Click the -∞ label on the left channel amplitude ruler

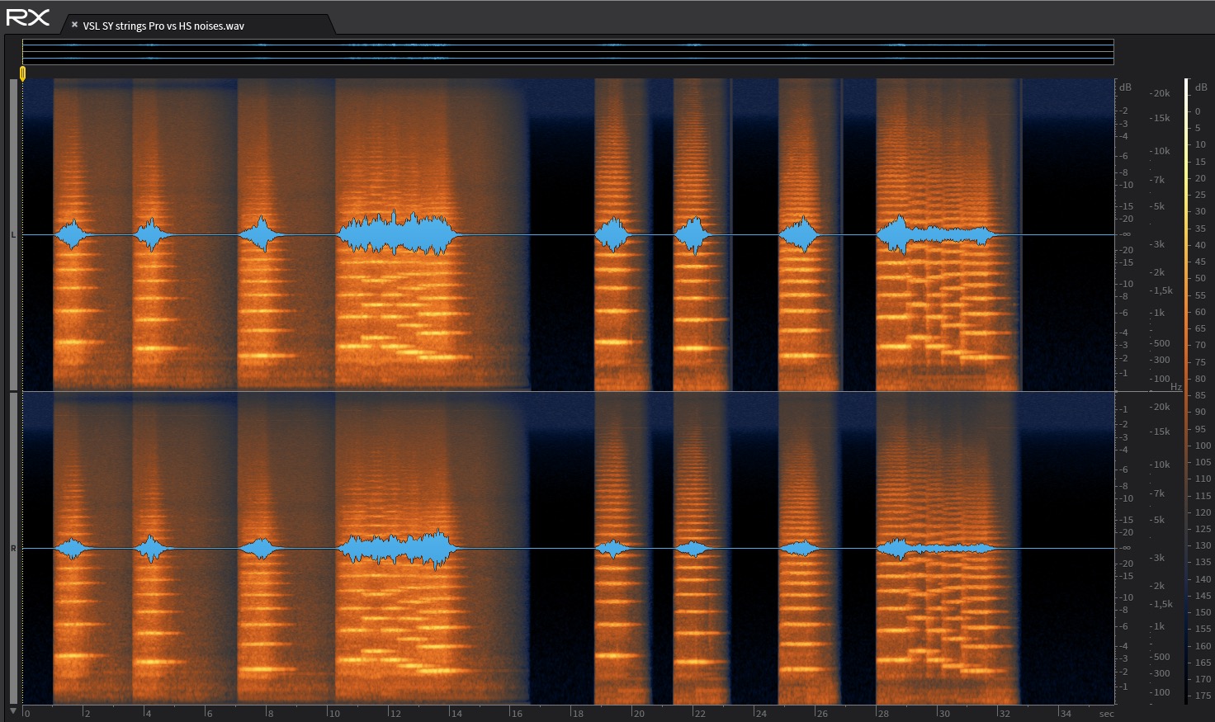(x=1126, y=234)
